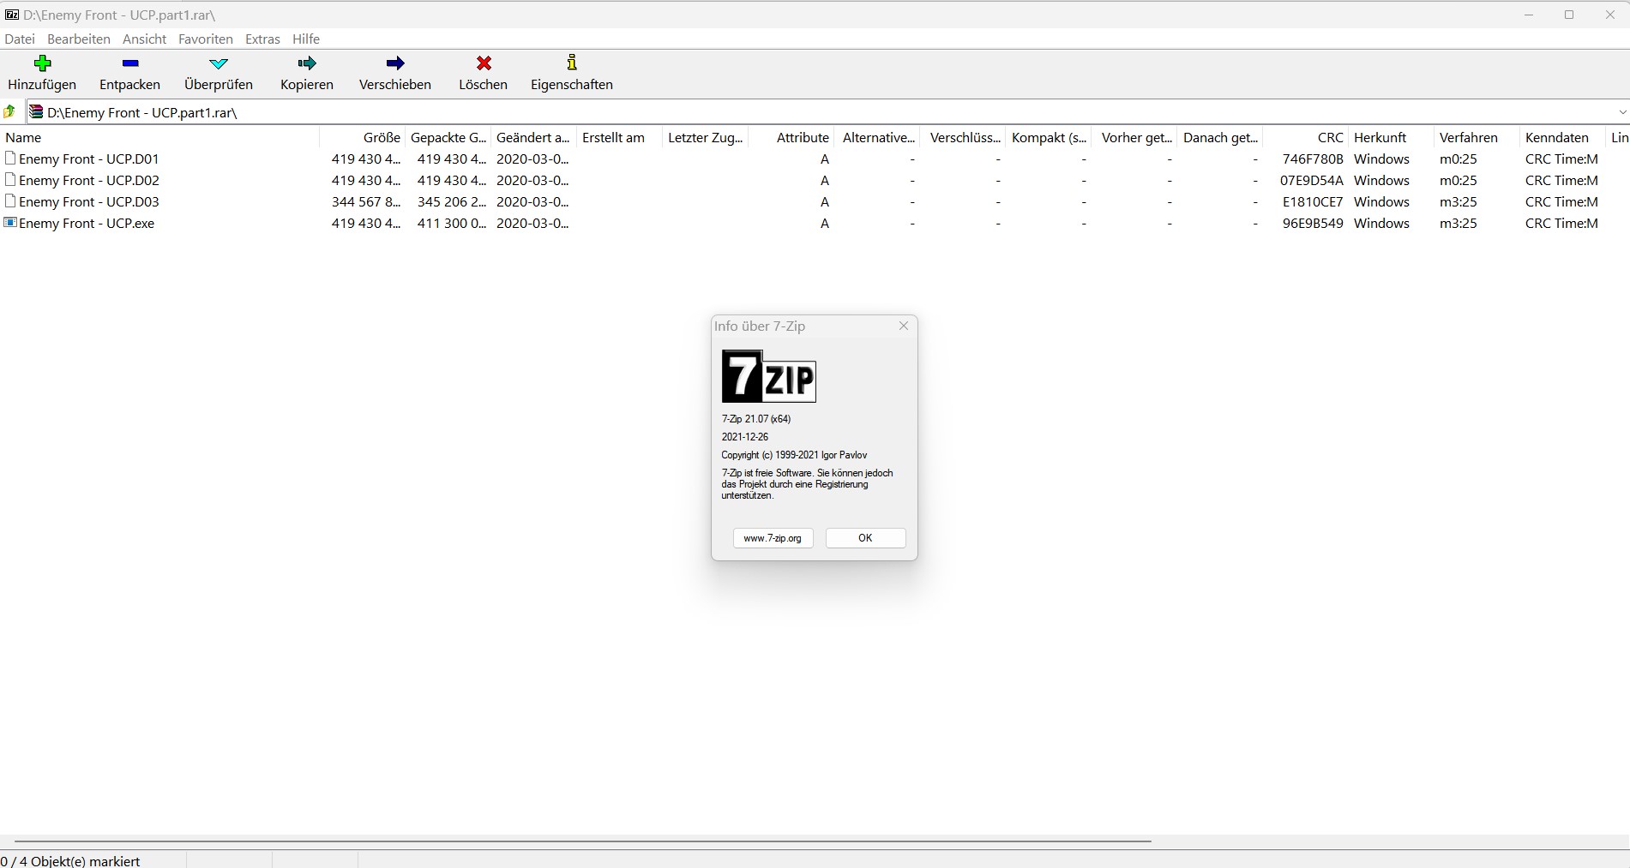The width and height of the screenshot is (1630, 868).
Task: Click CRC value 96E9B549
Action: 1313,223
